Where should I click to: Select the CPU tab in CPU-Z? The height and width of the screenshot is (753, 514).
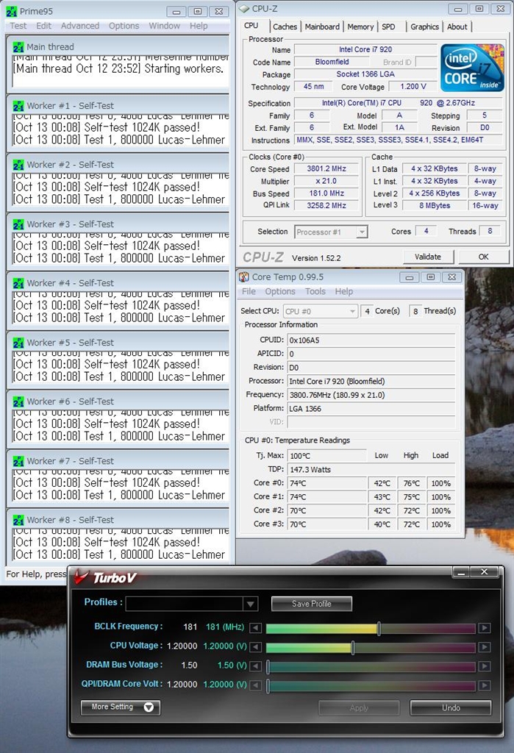(x=251, y=26)
